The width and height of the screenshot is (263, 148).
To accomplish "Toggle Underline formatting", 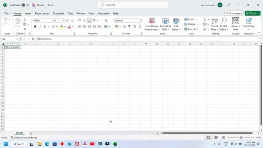I will [45, 26].
